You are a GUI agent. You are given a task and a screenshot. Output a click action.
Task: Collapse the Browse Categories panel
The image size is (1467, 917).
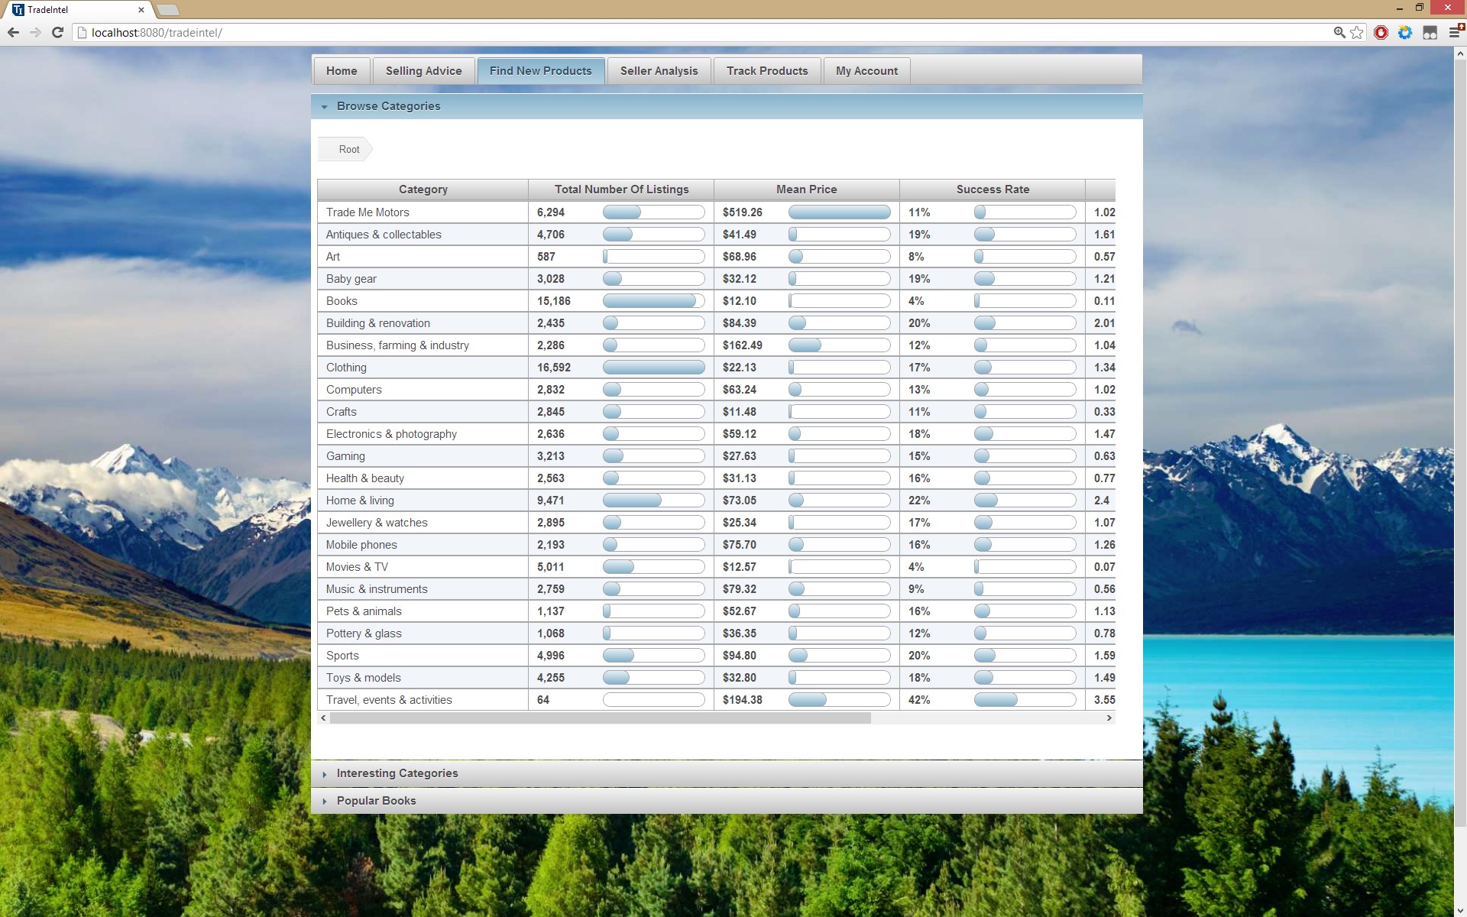(x=388, y=106)
